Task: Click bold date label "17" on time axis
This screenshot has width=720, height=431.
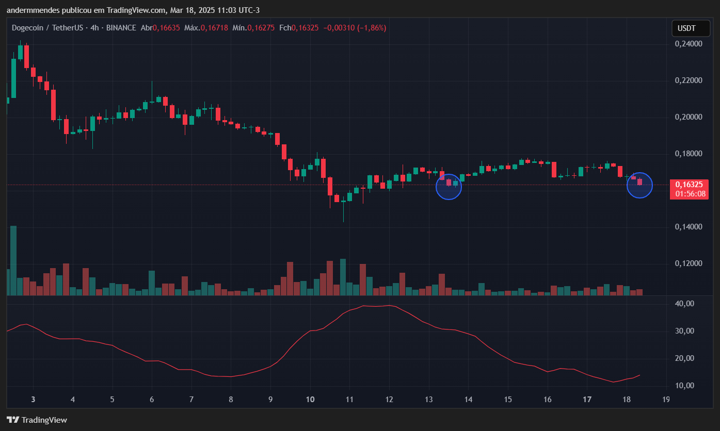Action: tap(587, 400)
